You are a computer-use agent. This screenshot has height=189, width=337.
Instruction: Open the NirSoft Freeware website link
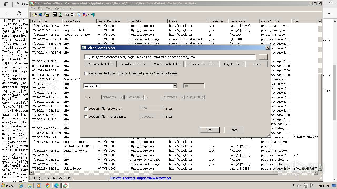pos(141,178)
